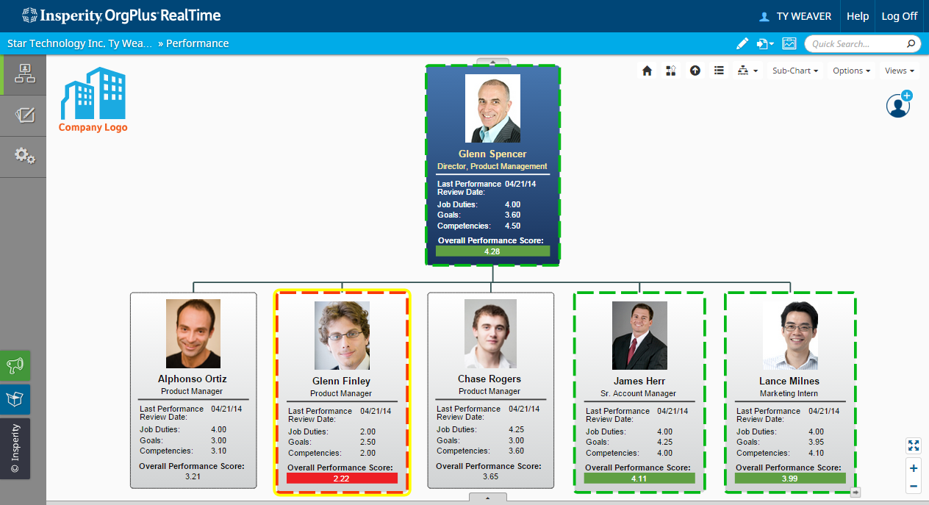Open the gears settings sidebar icon
929x505 pixels.
[24, 156]
